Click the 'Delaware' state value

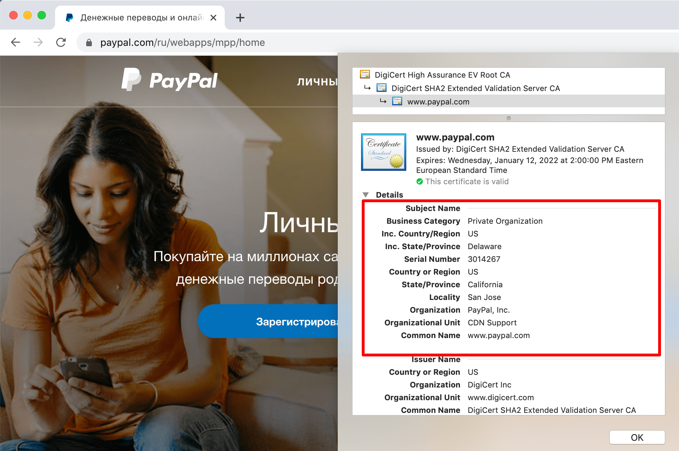485,246
